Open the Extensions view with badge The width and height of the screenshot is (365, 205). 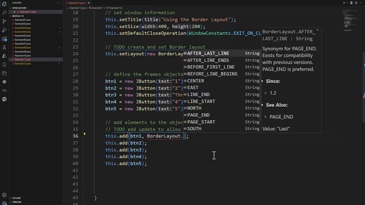(4, 39)
